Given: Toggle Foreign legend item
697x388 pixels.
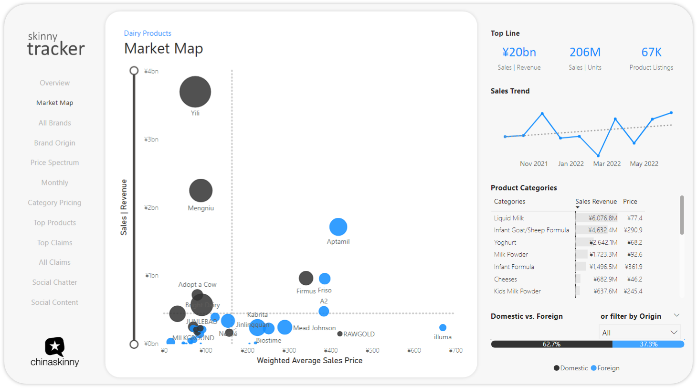Looking at the screenshot, I should (605, 368).
